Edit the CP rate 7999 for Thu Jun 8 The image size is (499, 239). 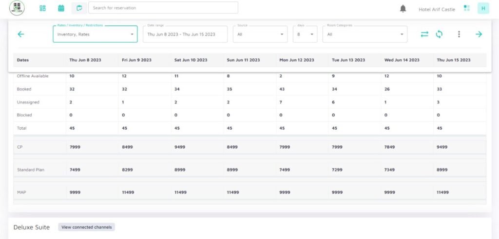[x=76, y=147]
